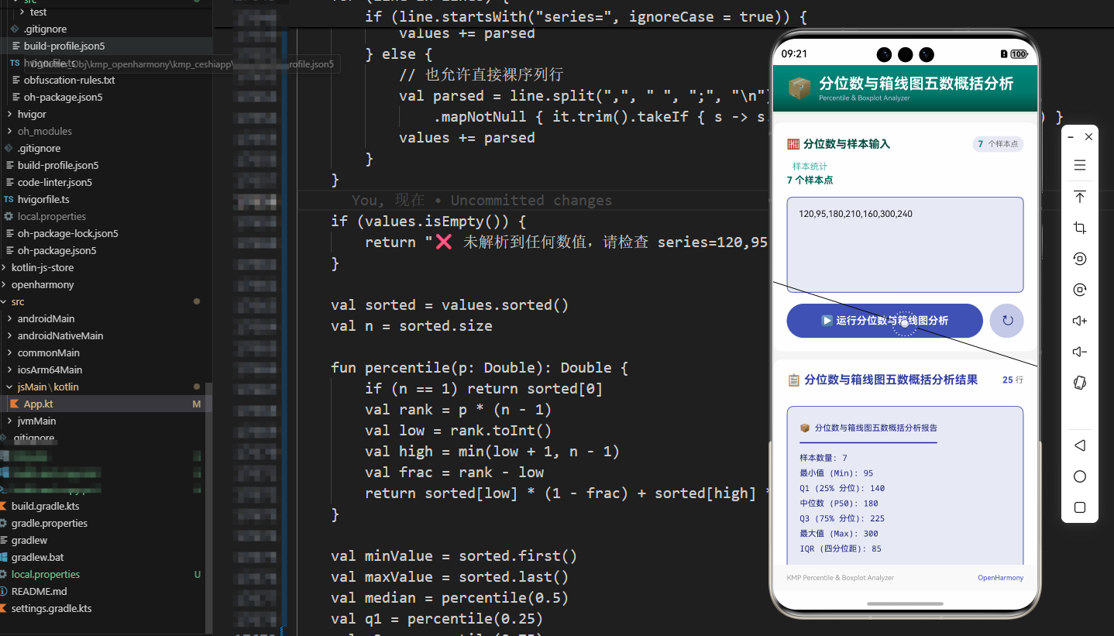Tap the emulator Back triangle button

[1080, 445]
